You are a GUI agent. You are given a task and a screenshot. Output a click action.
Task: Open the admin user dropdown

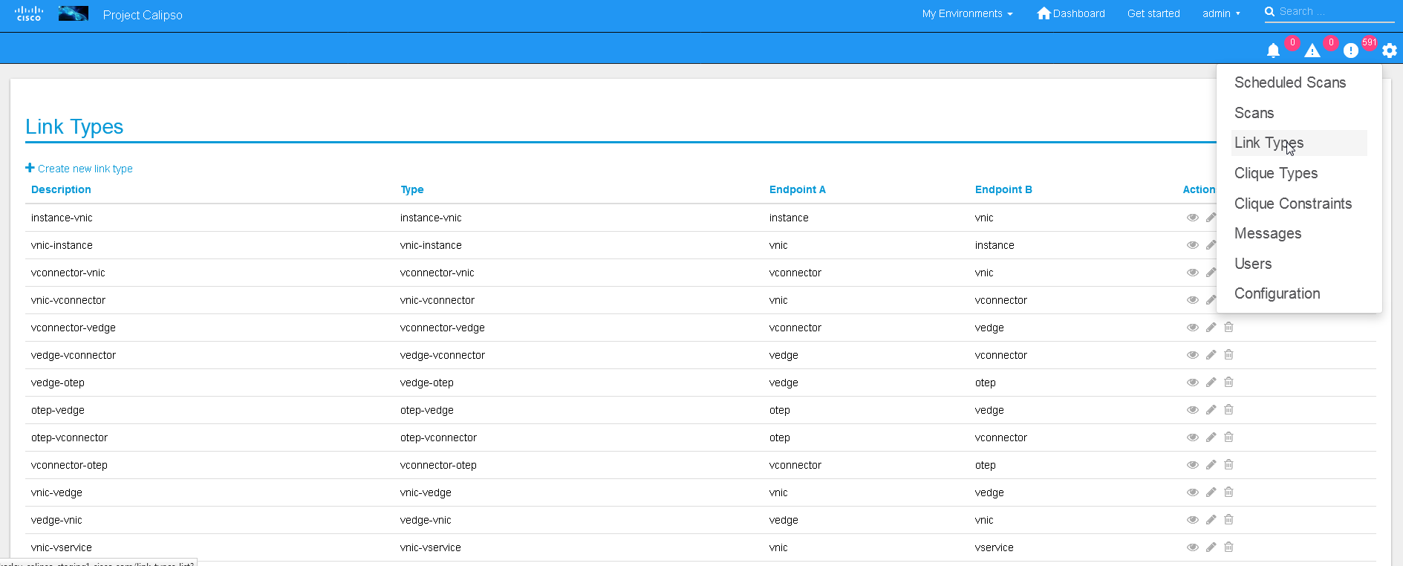[1221, 13]
